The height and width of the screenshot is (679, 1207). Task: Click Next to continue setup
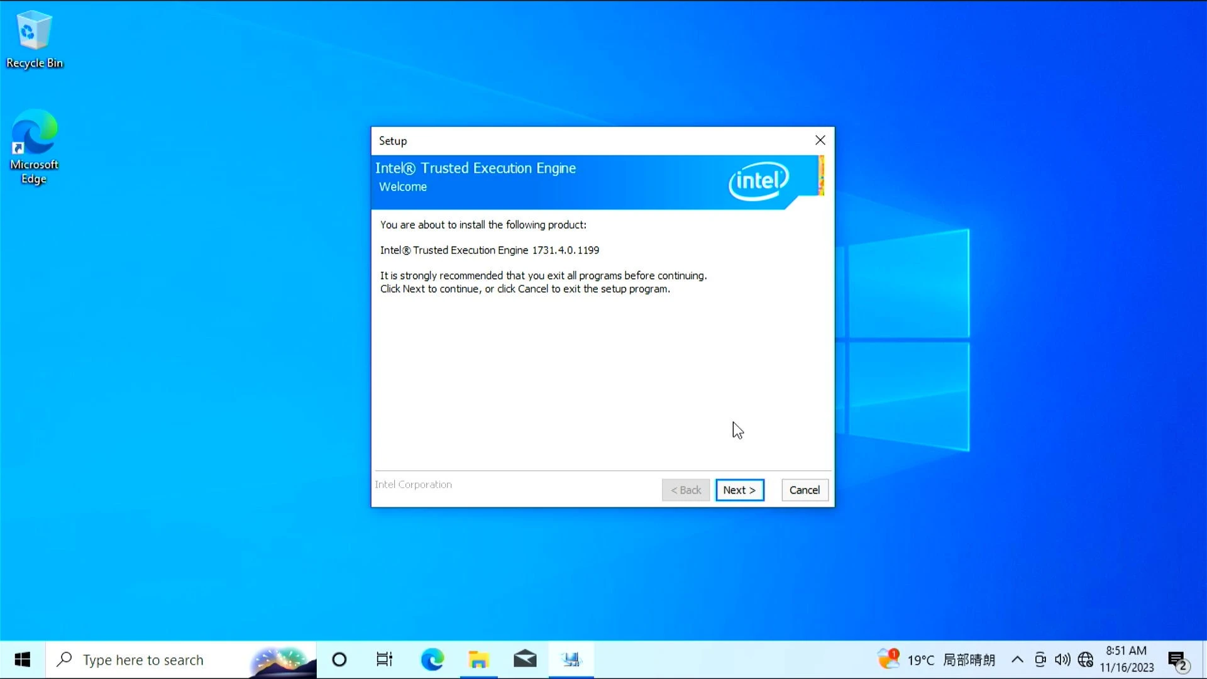(x=739, y=489)
